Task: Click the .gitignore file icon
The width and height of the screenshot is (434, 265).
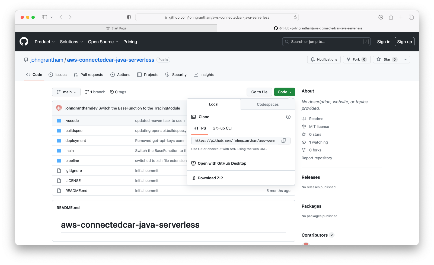Action: point(59,171)
